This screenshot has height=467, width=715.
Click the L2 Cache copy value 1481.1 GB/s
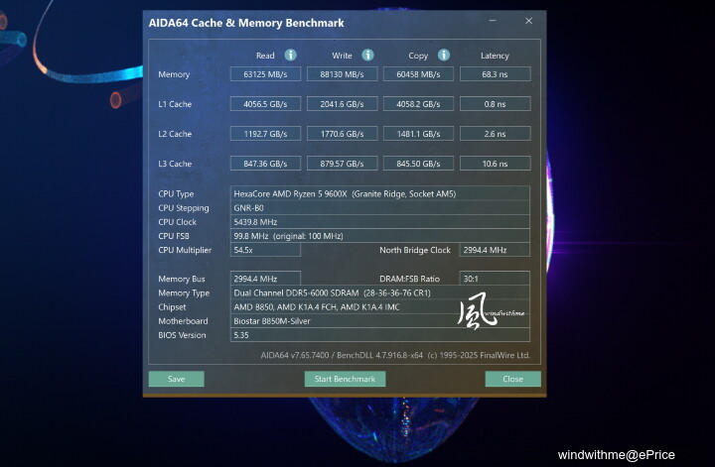click(x=419, y=134)
